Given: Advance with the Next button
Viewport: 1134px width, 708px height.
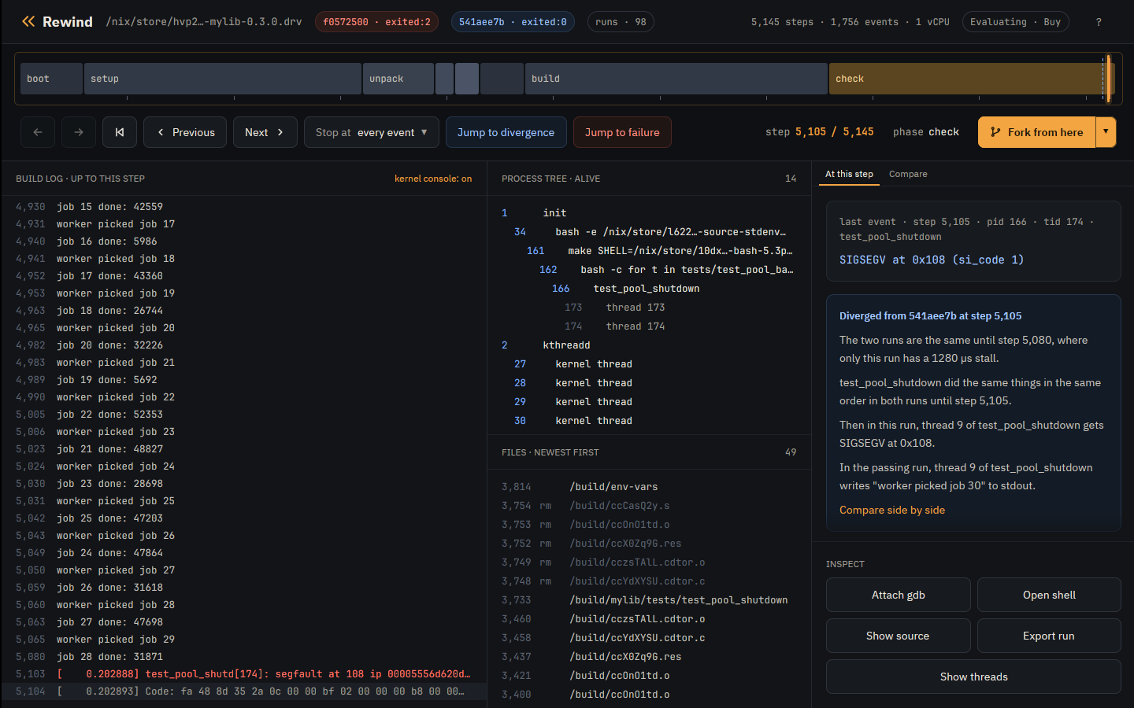Looking at the screenshot, I should [265, 132].
